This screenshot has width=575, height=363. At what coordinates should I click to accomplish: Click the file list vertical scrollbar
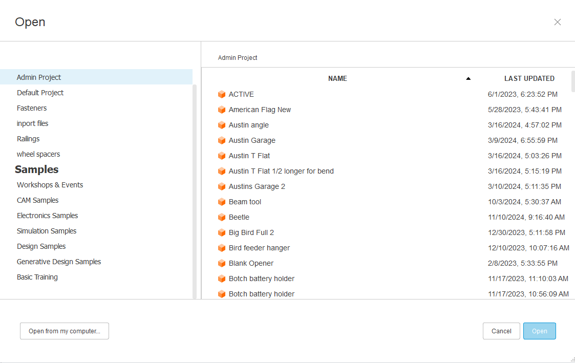[573, 82]
